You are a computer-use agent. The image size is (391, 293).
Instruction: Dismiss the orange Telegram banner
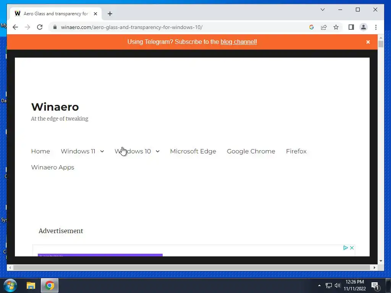(368, 42)
